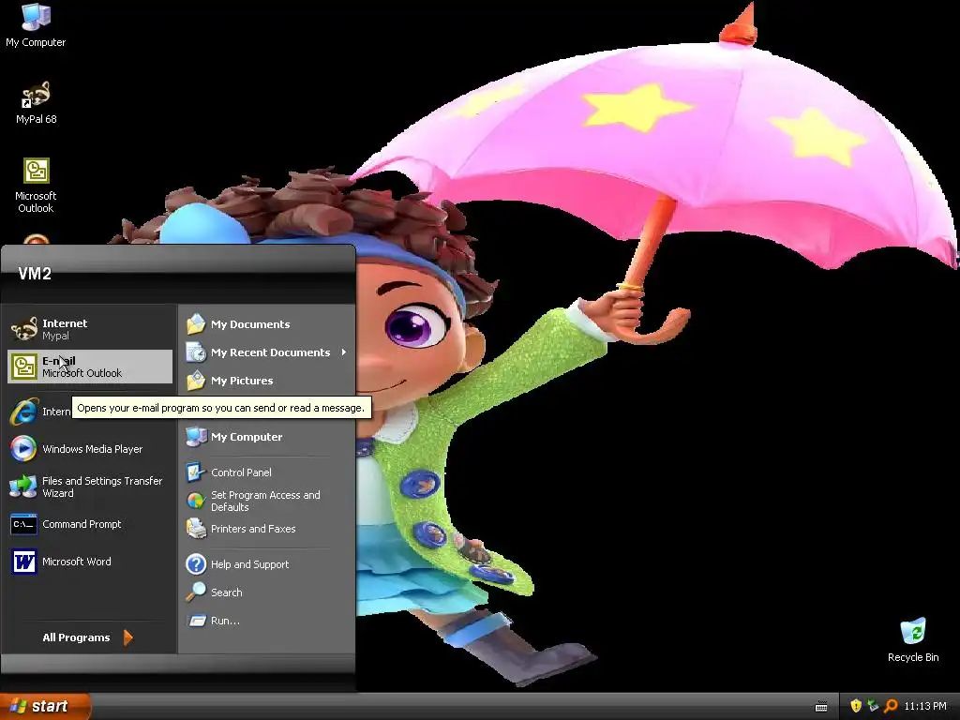
Task: Click the start button
Action: (x=44, y=706)
